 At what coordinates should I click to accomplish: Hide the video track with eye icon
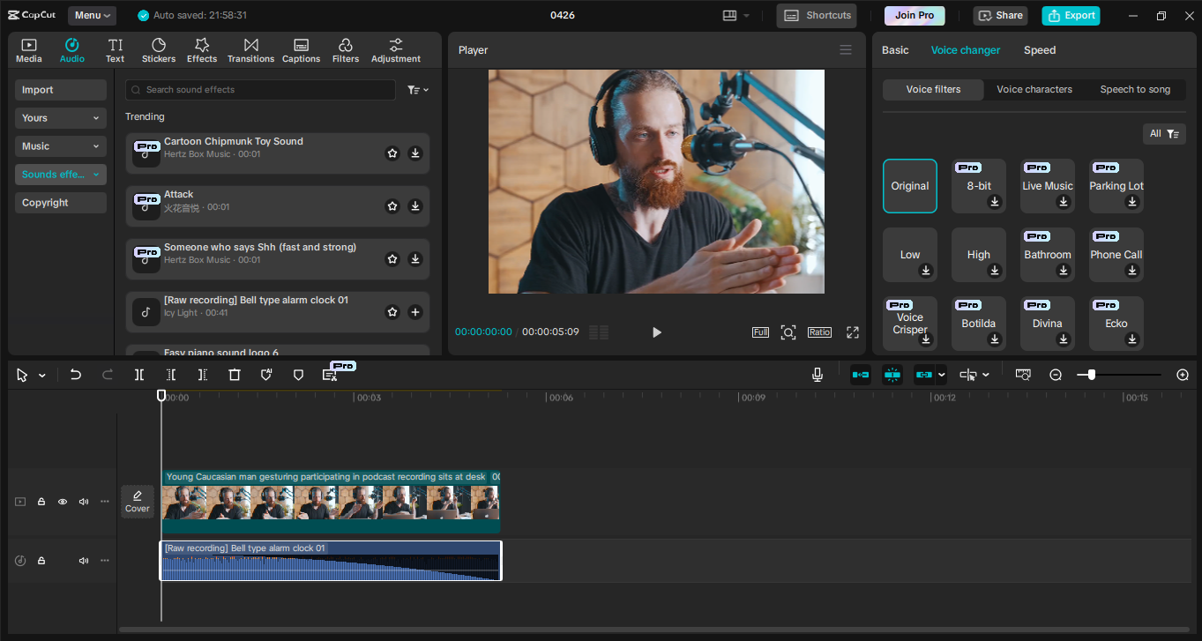[x=63, y=502]
